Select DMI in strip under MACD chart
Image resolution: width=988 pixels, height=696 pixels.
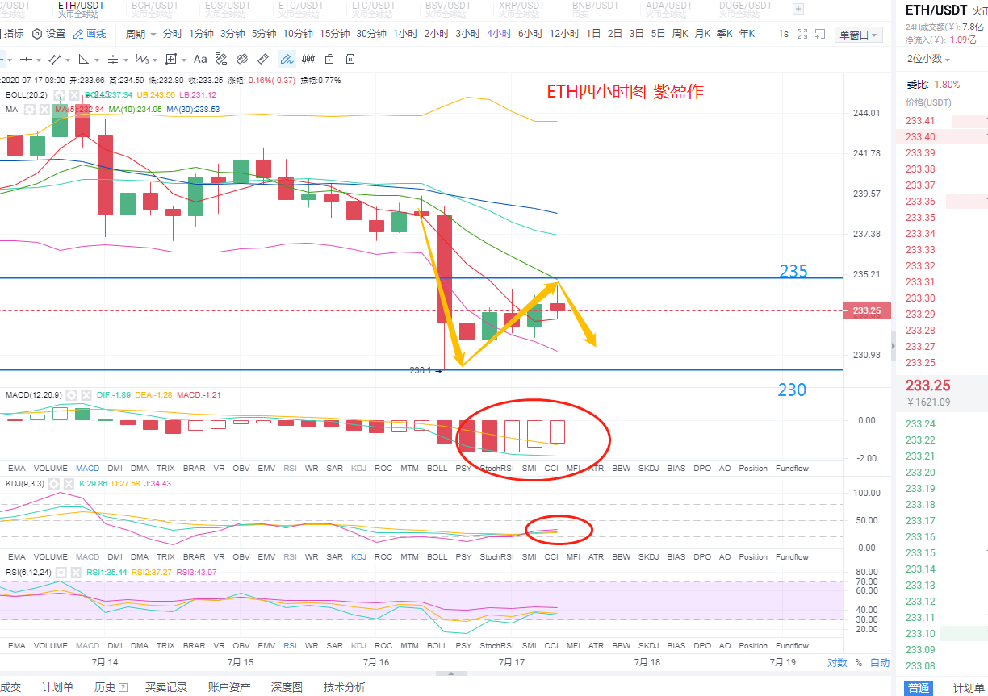click(x=115, y=468)
